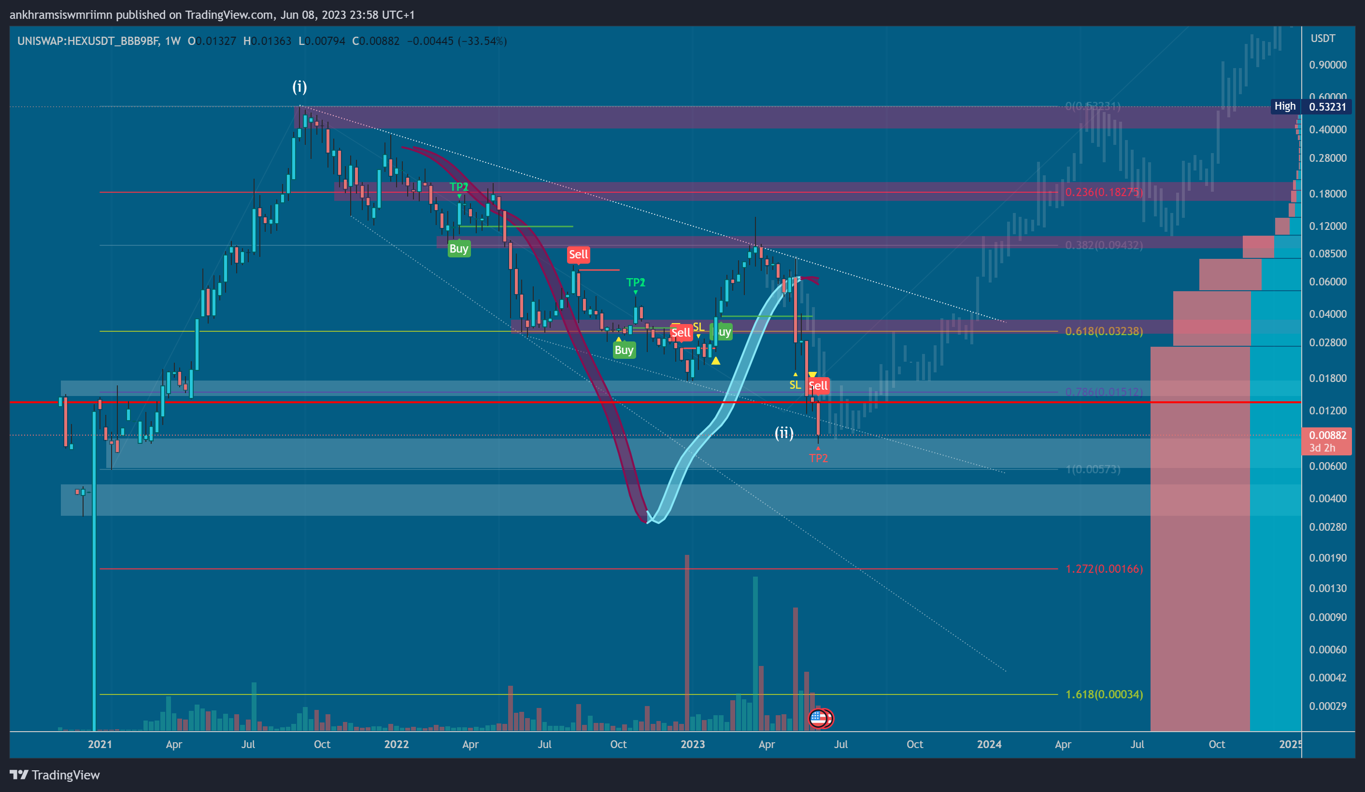The width and height of the screenshot is (1365, 792).
Task: Click the 0.90000 price axis label
Action: (x=1328, y=65)
